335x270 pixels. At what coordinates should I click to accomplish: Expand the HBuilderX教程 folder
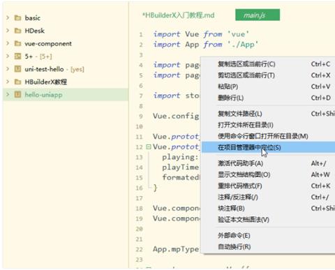pyautogui.click(x=8, y=82)
